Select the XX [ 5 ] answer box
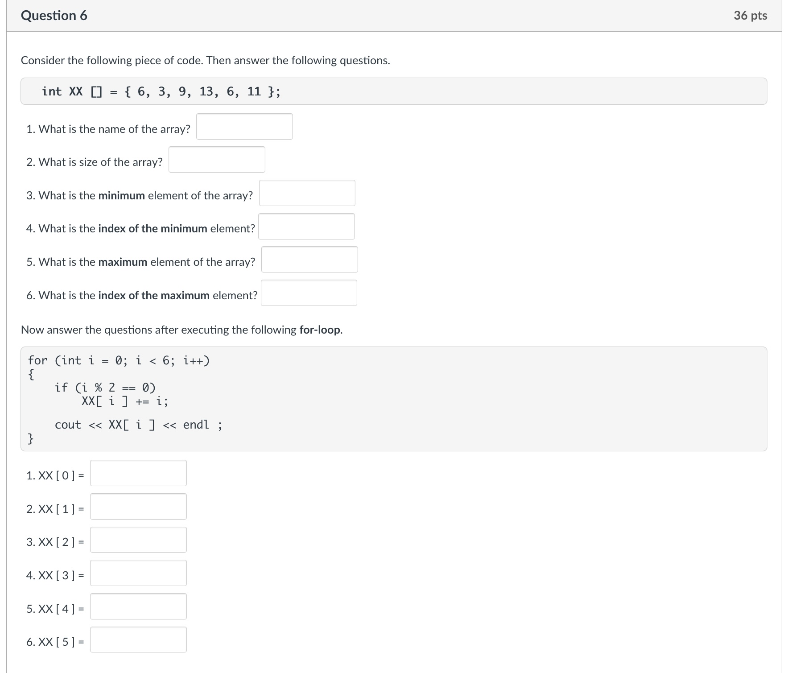This screenshot has height=673, width=812. click(138, 640)
